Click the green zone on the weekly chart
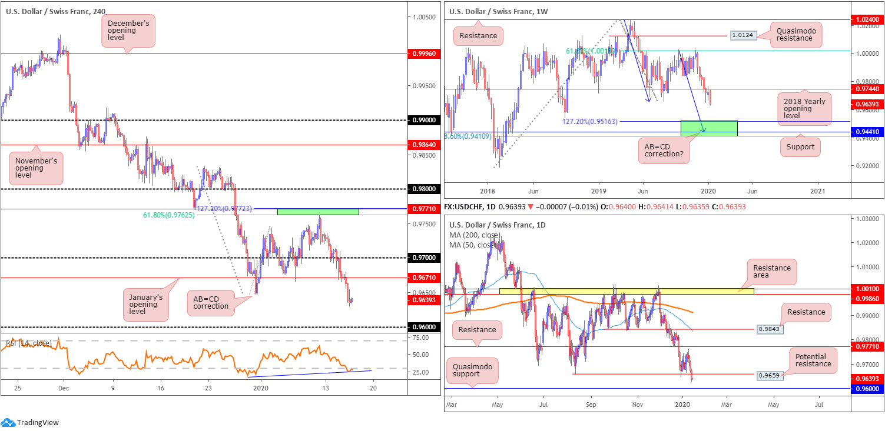 coord(709,128)
